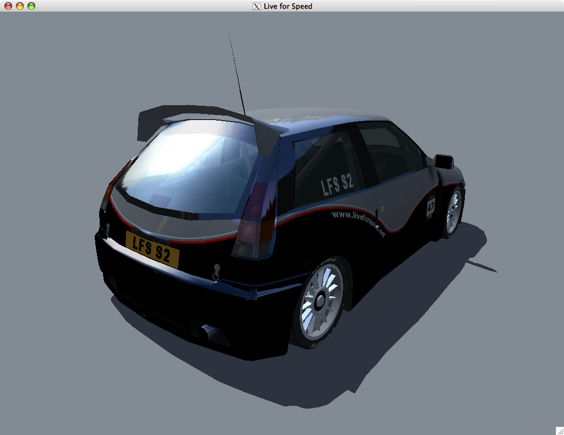
Task: Click the yellow minimize window button
Action: [x=20, y=6]
